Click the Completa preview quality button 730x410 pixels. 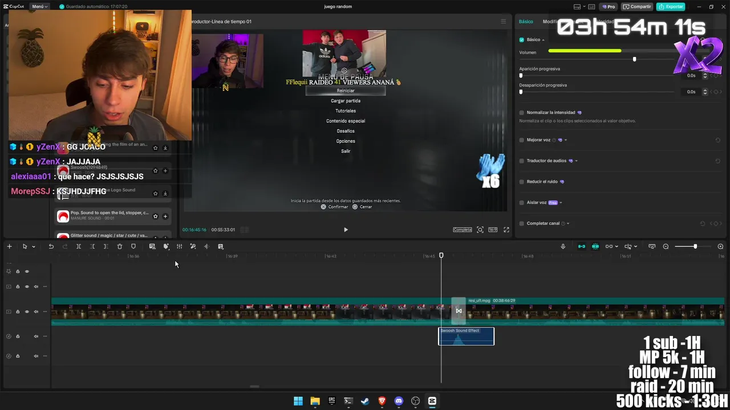pyautogui.click(x=463, y=229)
